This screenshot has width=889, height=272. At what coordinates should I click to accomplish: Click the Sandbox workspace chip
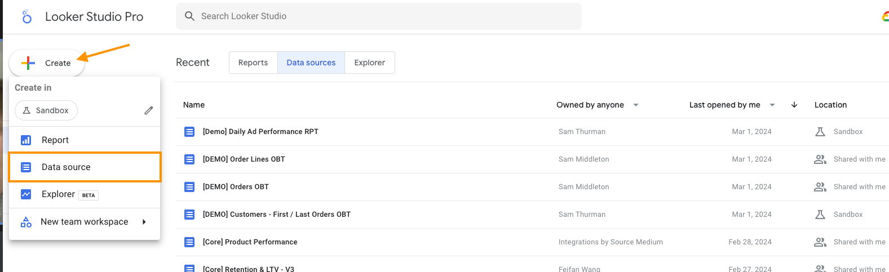click(46, 110)
